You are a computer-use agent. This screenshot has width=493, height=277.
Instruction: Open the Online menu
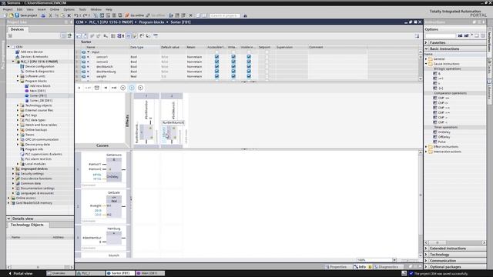(x=55, y=9)
